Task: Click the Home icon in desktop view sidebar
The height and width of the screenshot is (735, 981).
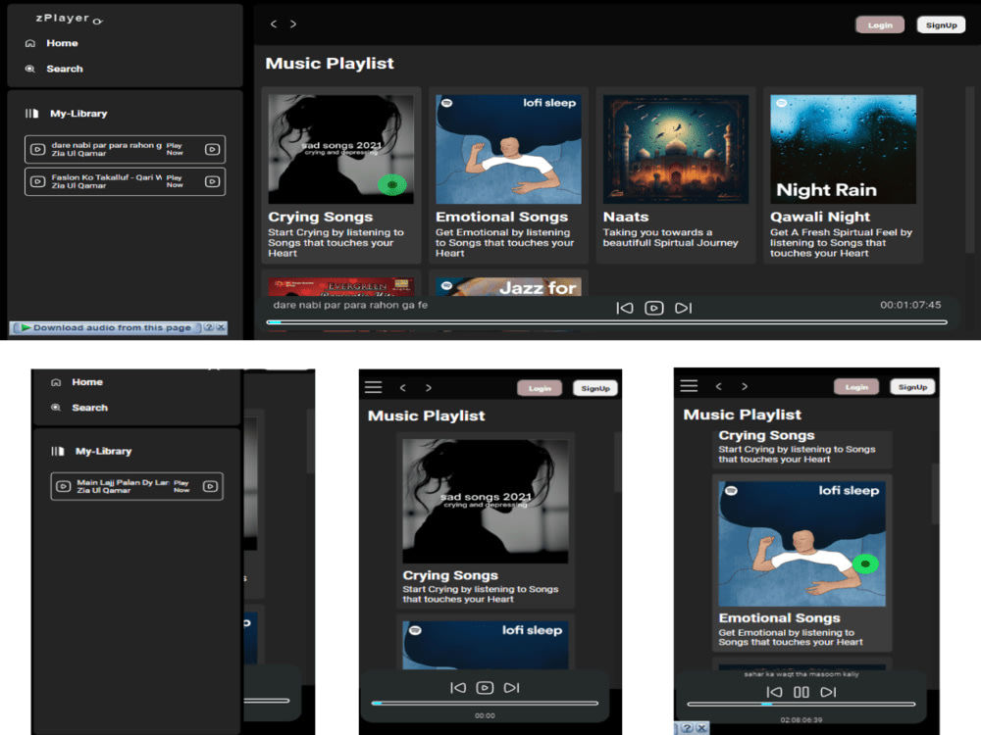Action: 30,43
